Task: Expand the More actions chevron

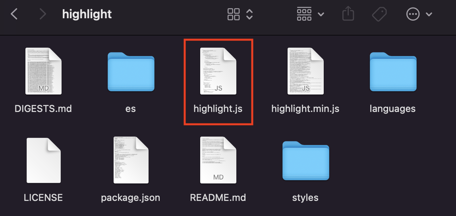Action: click(x=429, y=14)
